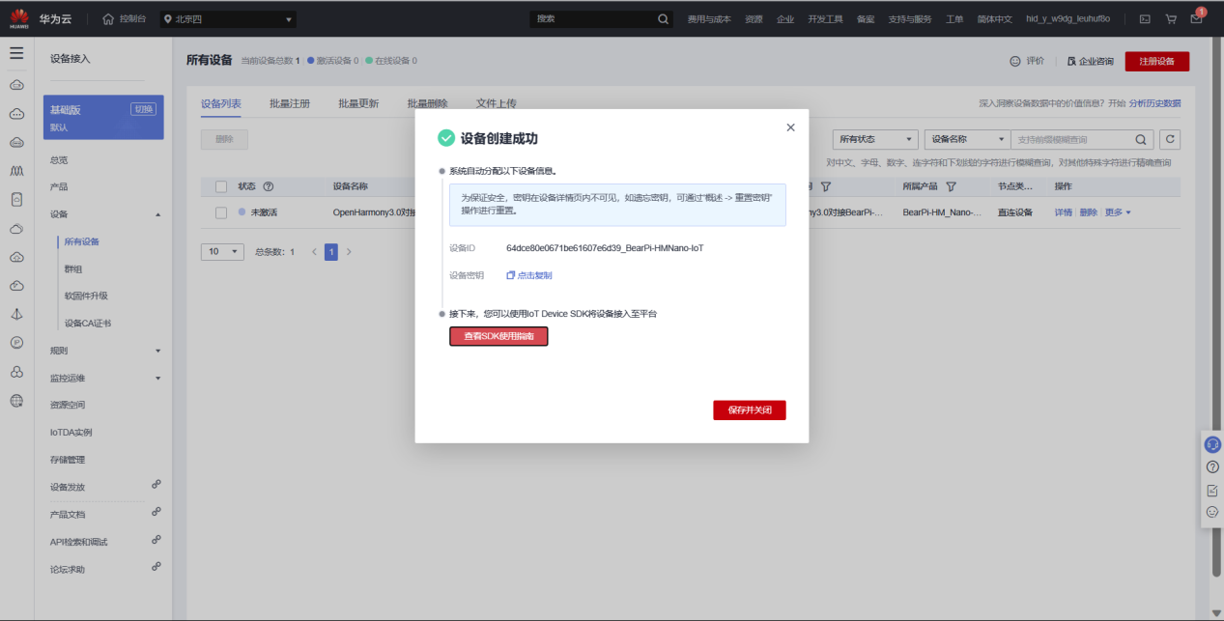Image resolution: width=1224 pixels, height=621 pixels.
Task: Open 所有设备 in the sidebar
Action: point(82,241)
